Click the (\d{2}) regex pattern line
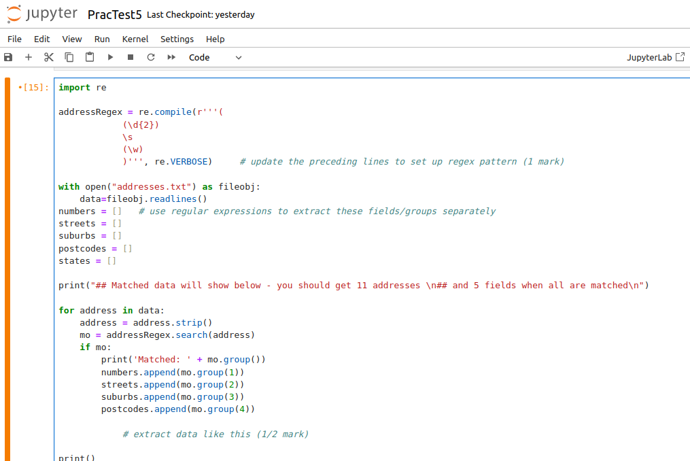The width and height of the screenshot is (690, 461). point(141,124)
